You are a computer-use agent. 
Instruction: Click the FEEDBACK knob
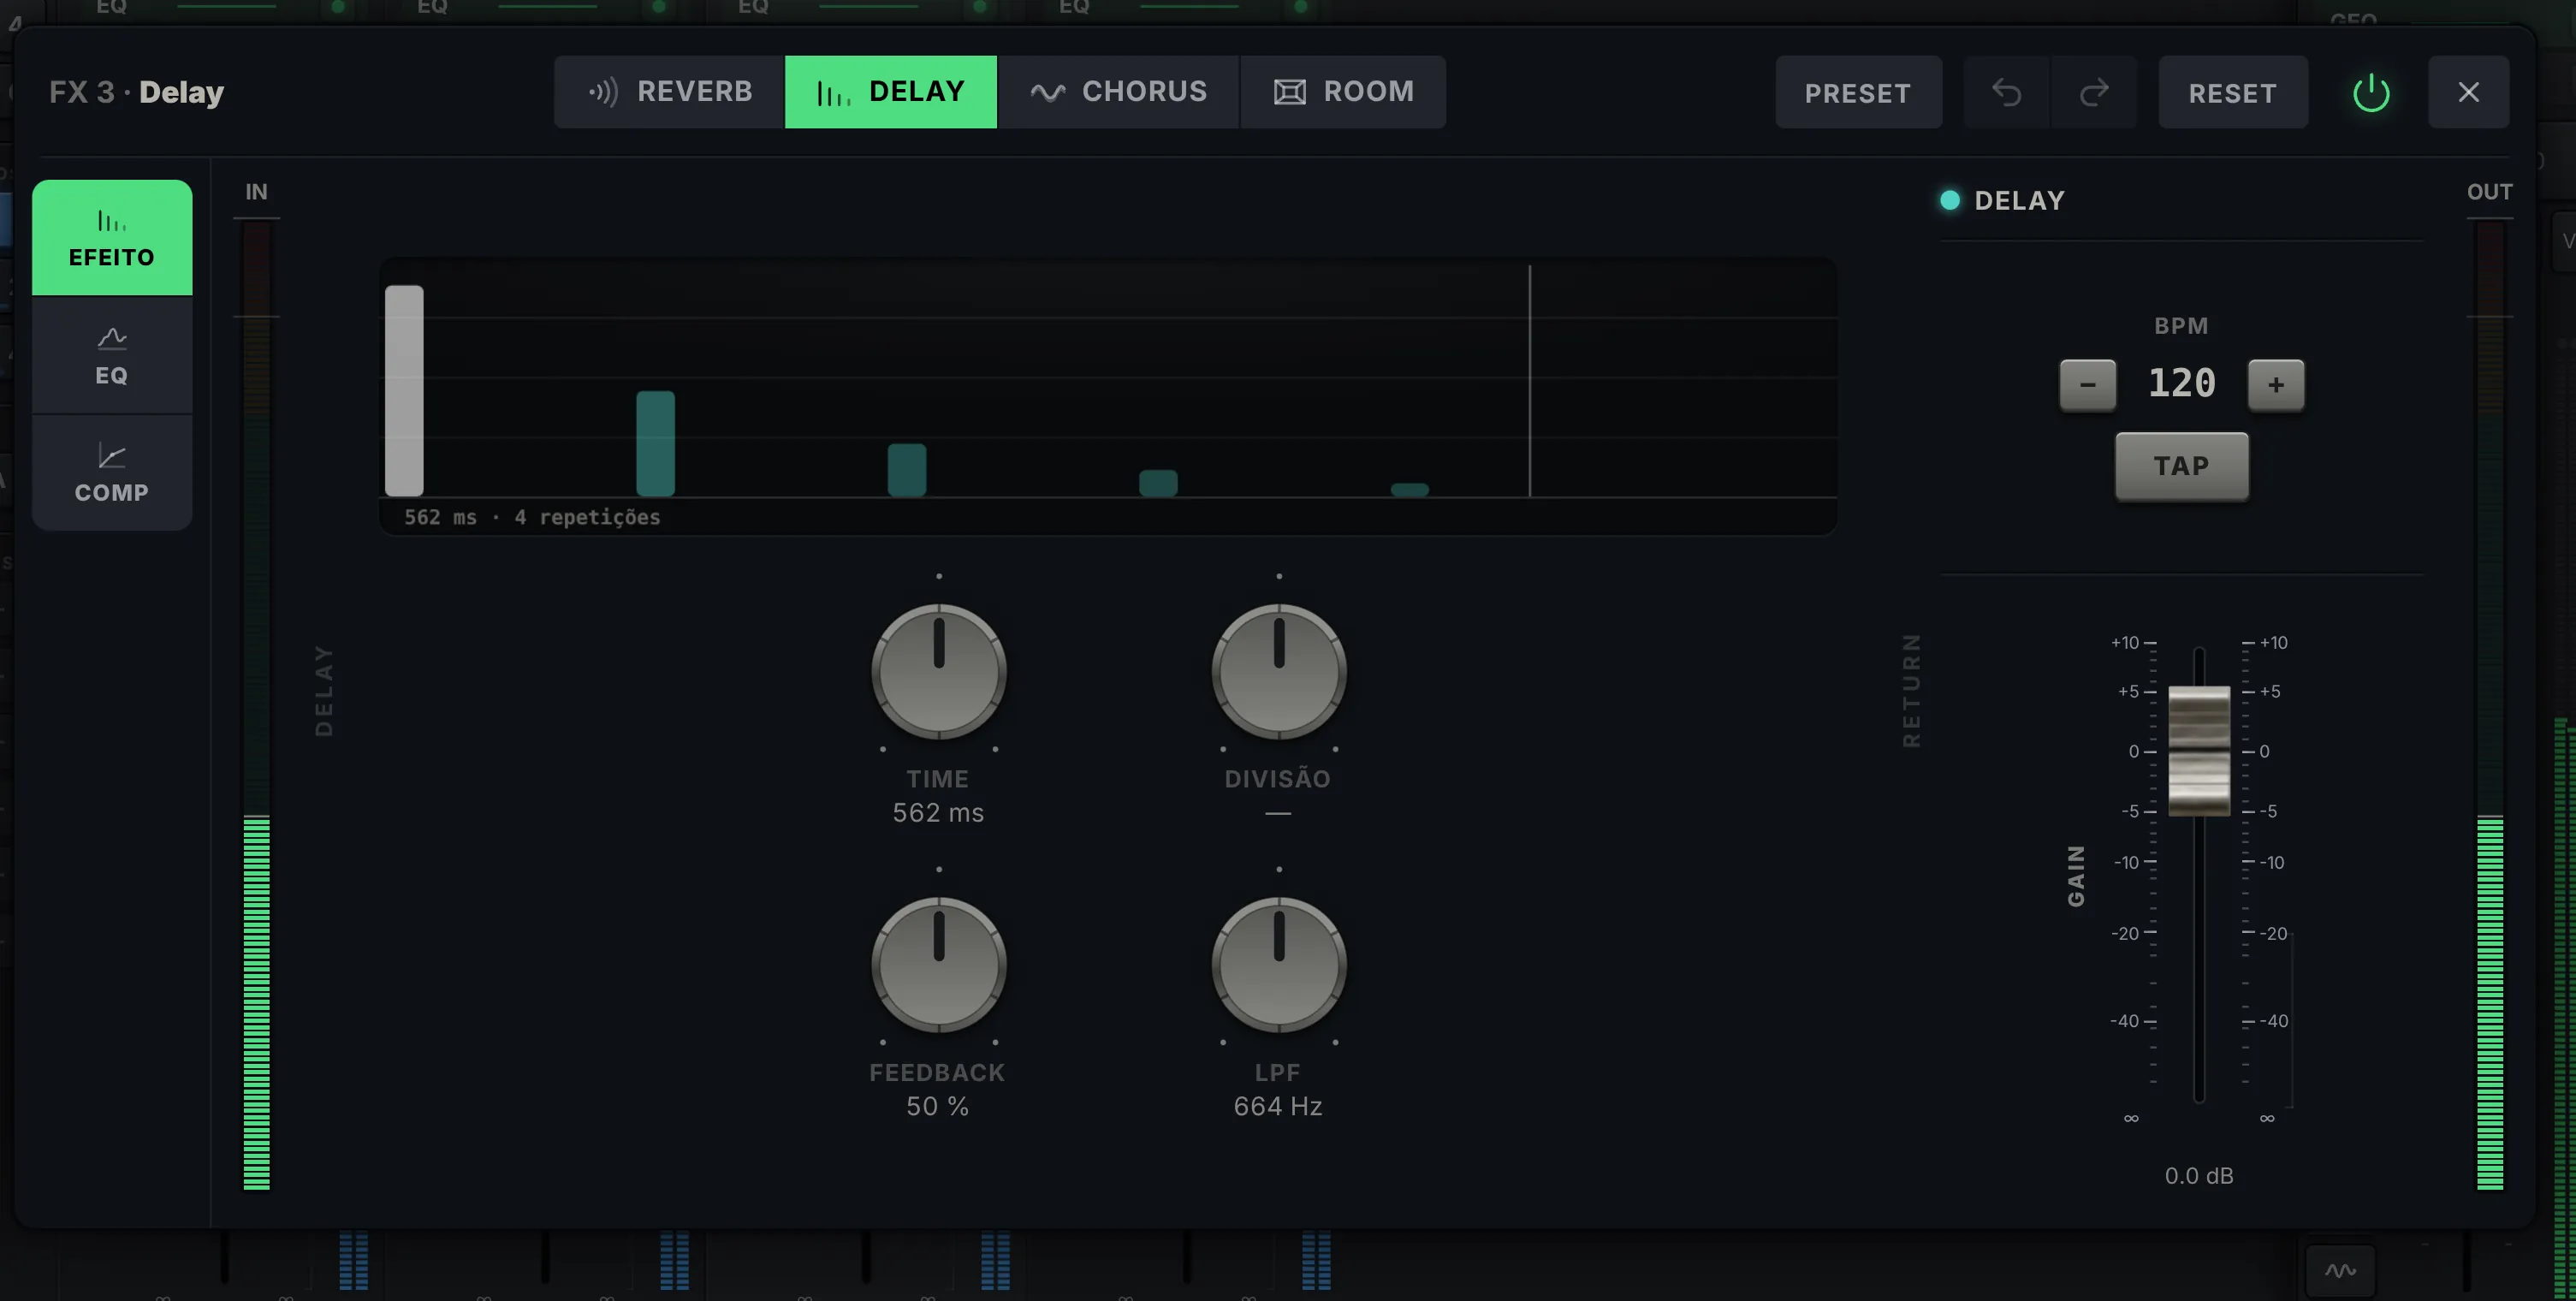[x=938, y=964]
